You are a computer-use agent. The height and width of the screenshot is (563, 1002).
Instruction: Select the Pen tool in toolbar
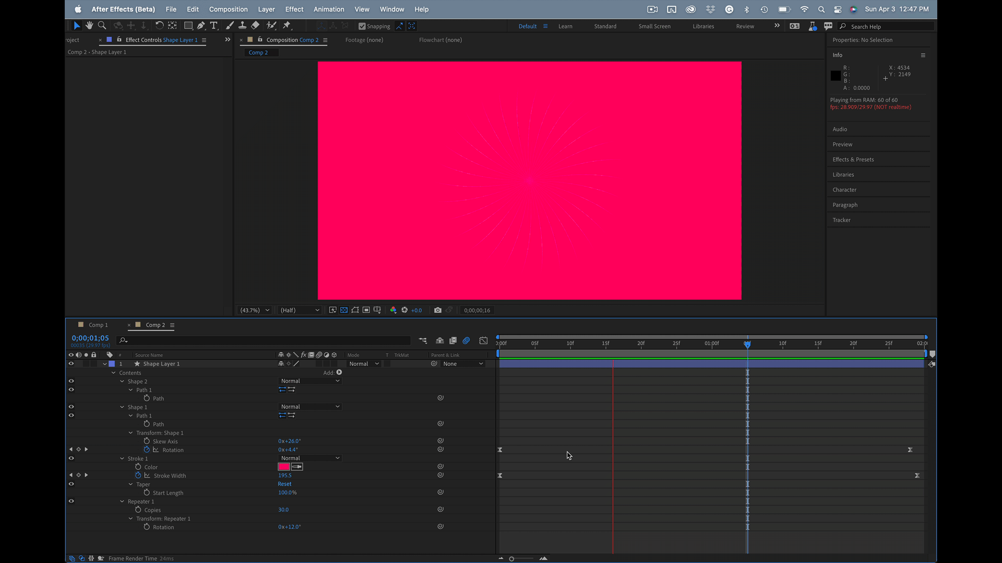click(201, 26)
